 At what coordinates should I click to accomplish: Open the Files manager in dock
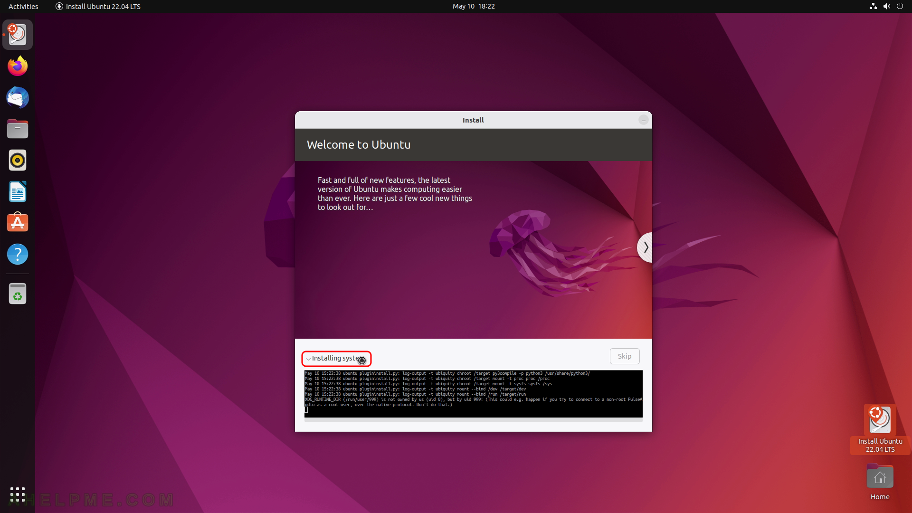click(x=18, y=129)
